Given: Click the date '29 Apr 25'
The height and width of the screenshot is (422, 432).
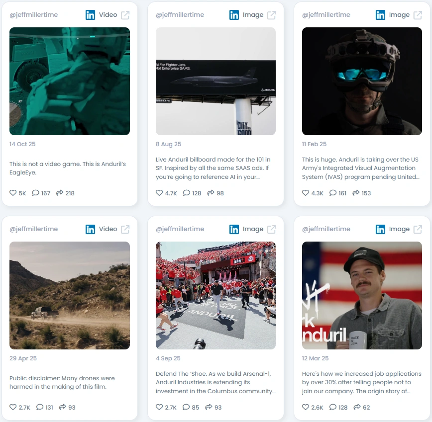Looking at the screenshot, I should (x=23, y=358).
